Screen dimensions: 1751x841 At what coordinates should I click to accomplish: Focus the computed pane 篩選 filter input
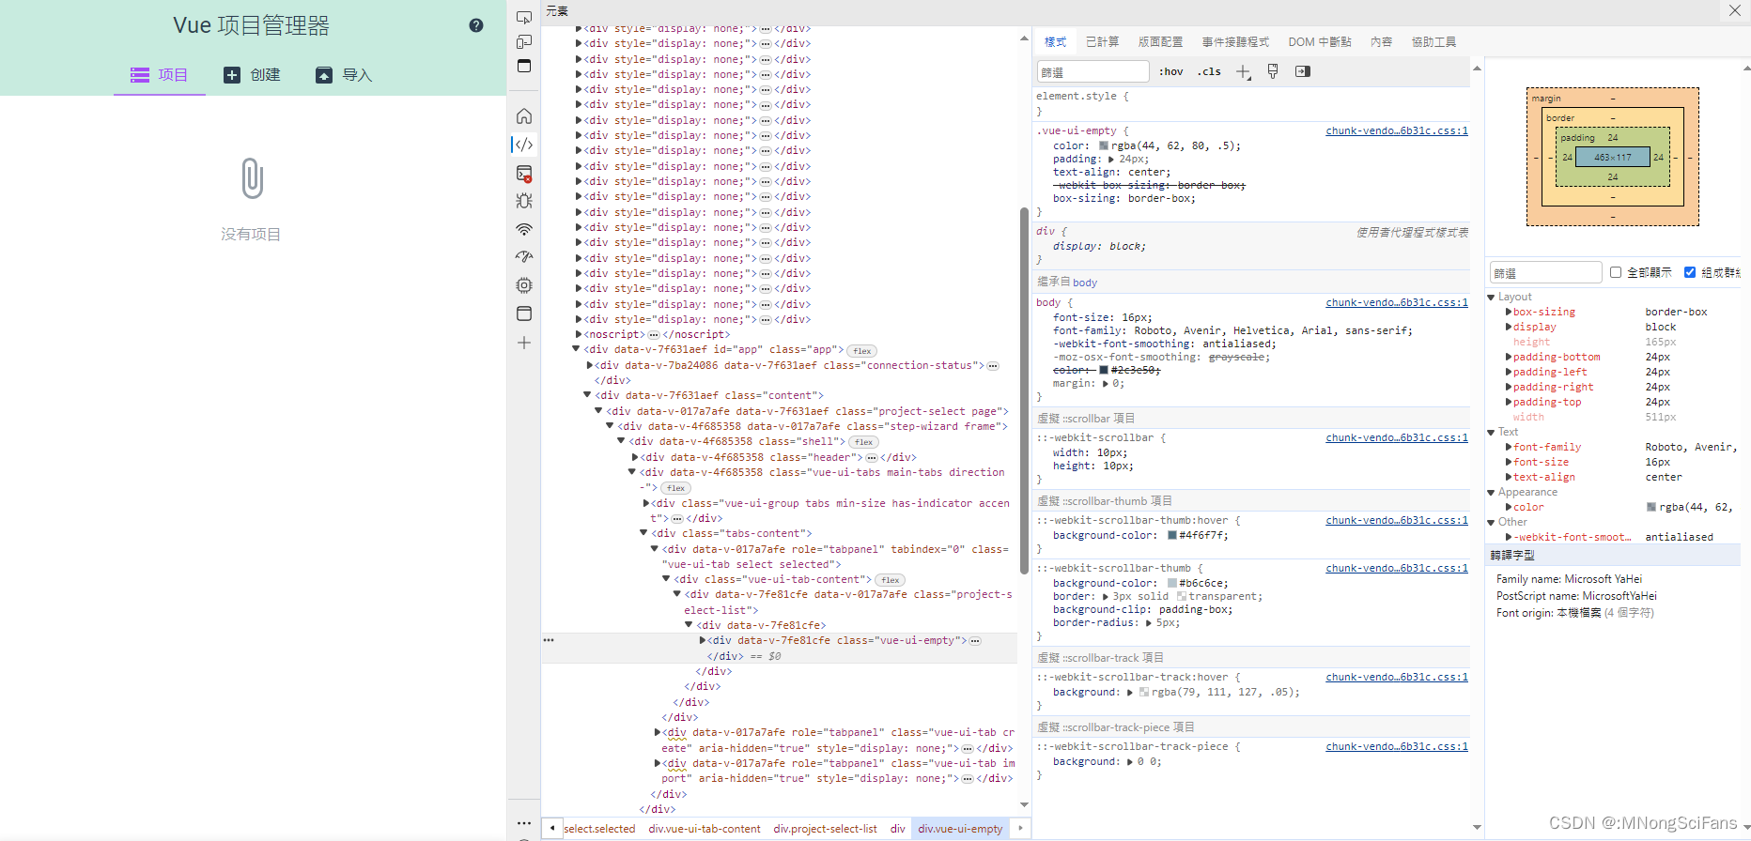coord(1545,273)
